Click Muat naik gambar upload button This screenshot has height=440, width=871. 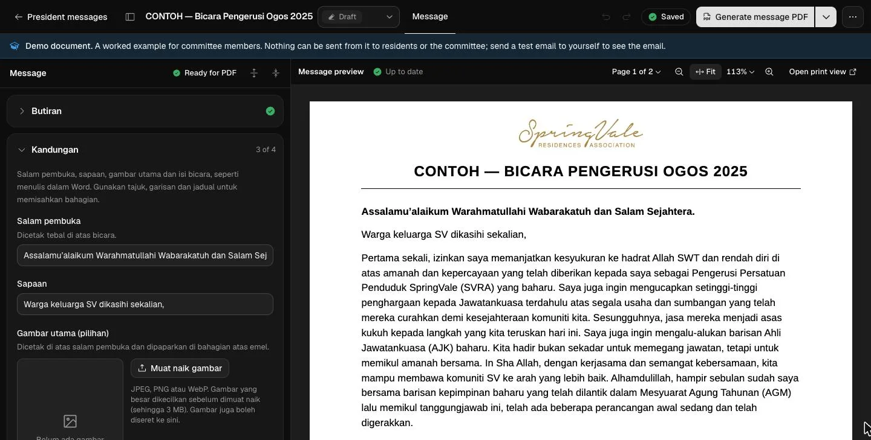[180, 368]
